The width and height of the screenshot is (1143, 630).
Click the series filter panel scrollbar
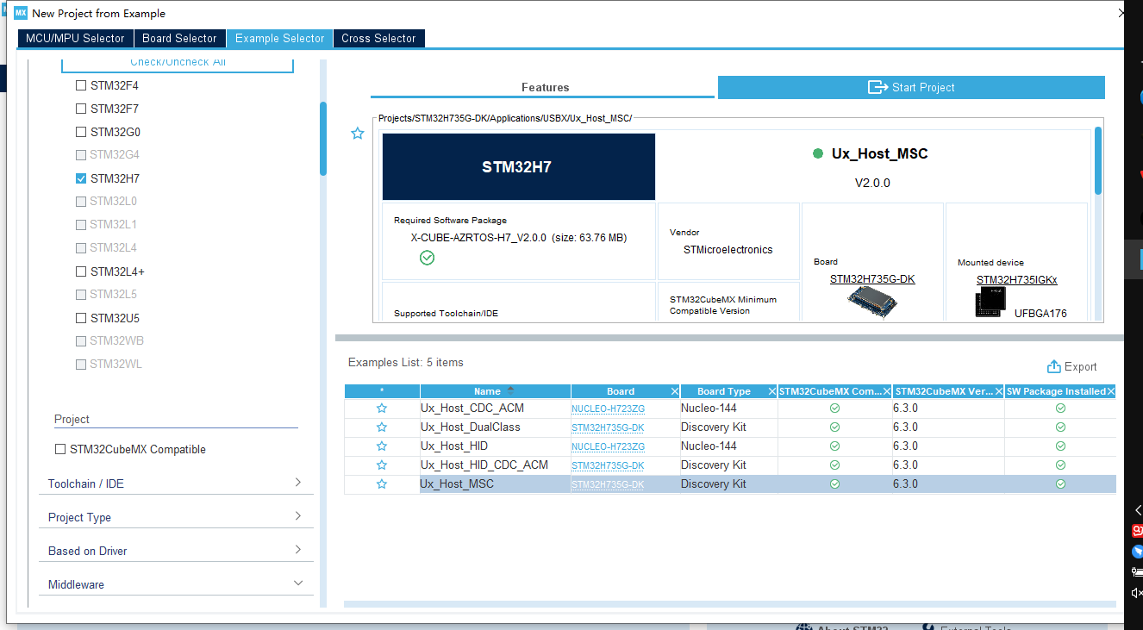point(323,139)
